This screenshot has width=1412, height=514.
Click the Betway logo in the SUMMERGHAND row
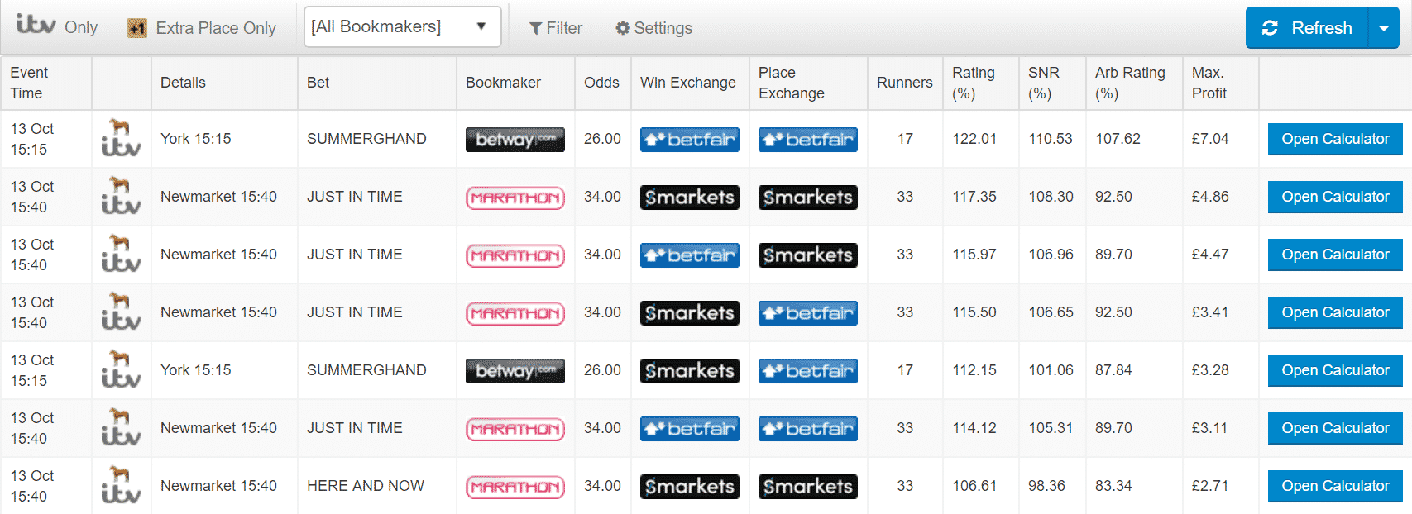515,139
